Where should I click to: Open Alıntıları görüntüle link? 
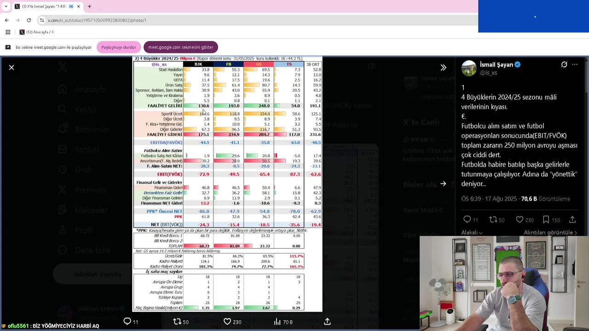point(550,233)
